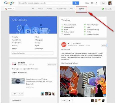The height and width of the screenshot is (105, 116).
Task: Open the #Technology hashtag
Action: [x=39, y=49]
